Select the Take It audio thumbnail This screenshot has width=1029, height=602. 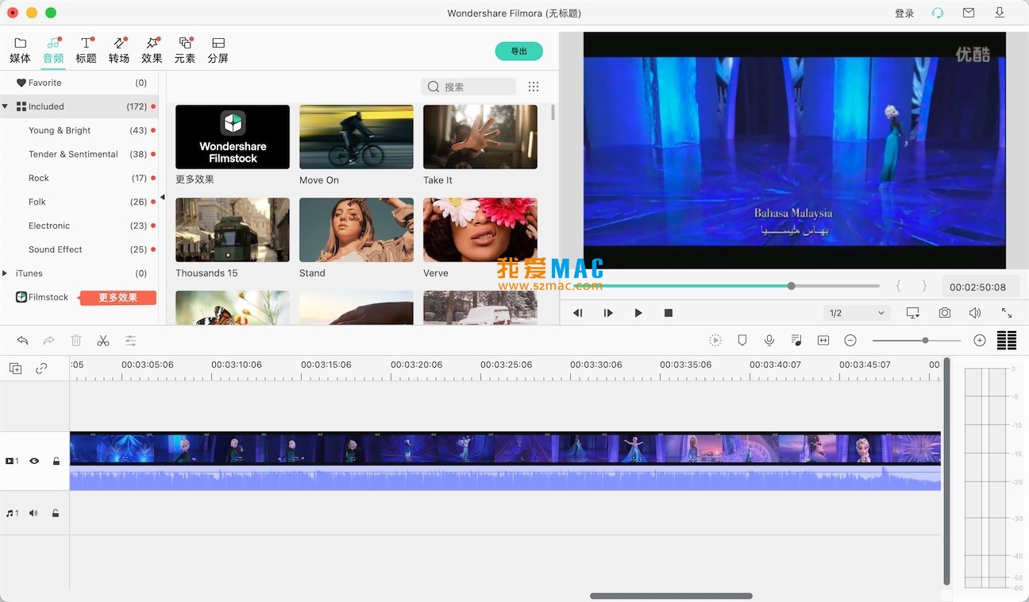click(x=480, y=137)
